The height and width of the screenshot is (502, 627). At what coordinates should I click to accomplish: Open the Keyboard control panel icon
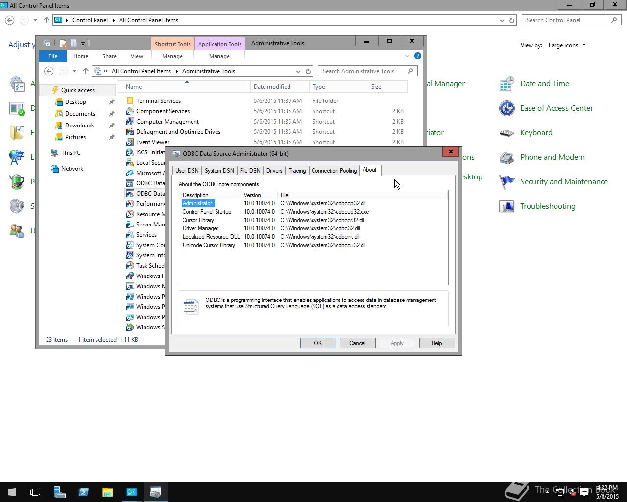tap(506, 133)
